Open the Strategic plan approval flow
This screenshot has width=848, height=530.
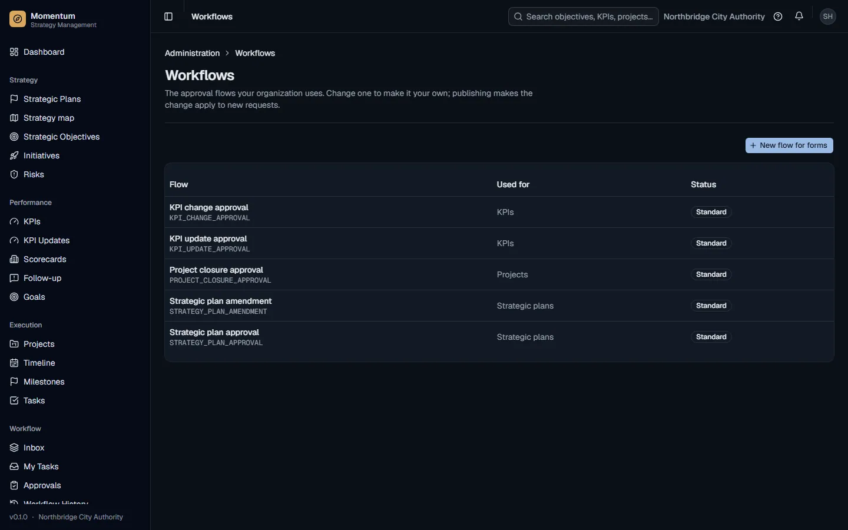point(214,332)
